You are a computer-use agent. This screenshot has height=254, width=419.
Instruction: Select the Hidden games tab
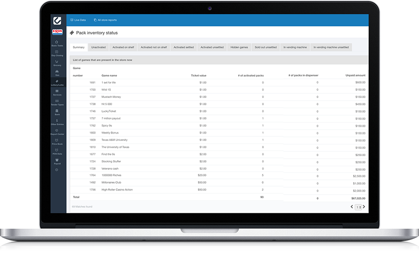click(x=239, y=47)
